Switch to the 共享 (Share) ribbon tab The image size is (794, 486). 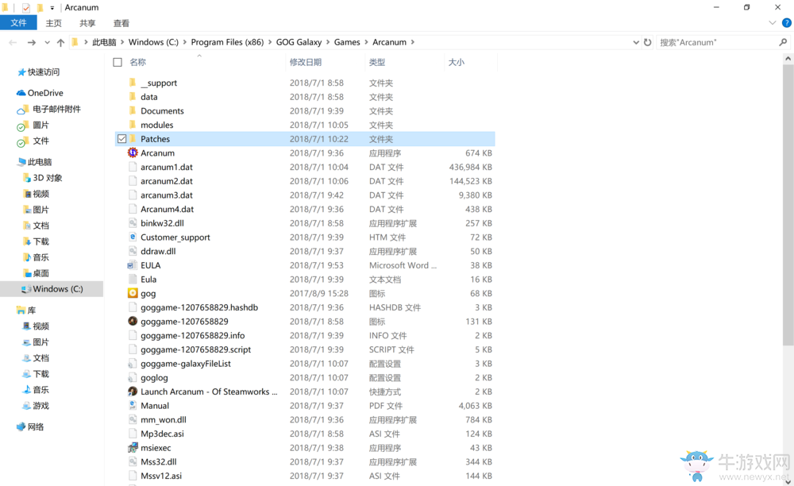tap(87, 23)
